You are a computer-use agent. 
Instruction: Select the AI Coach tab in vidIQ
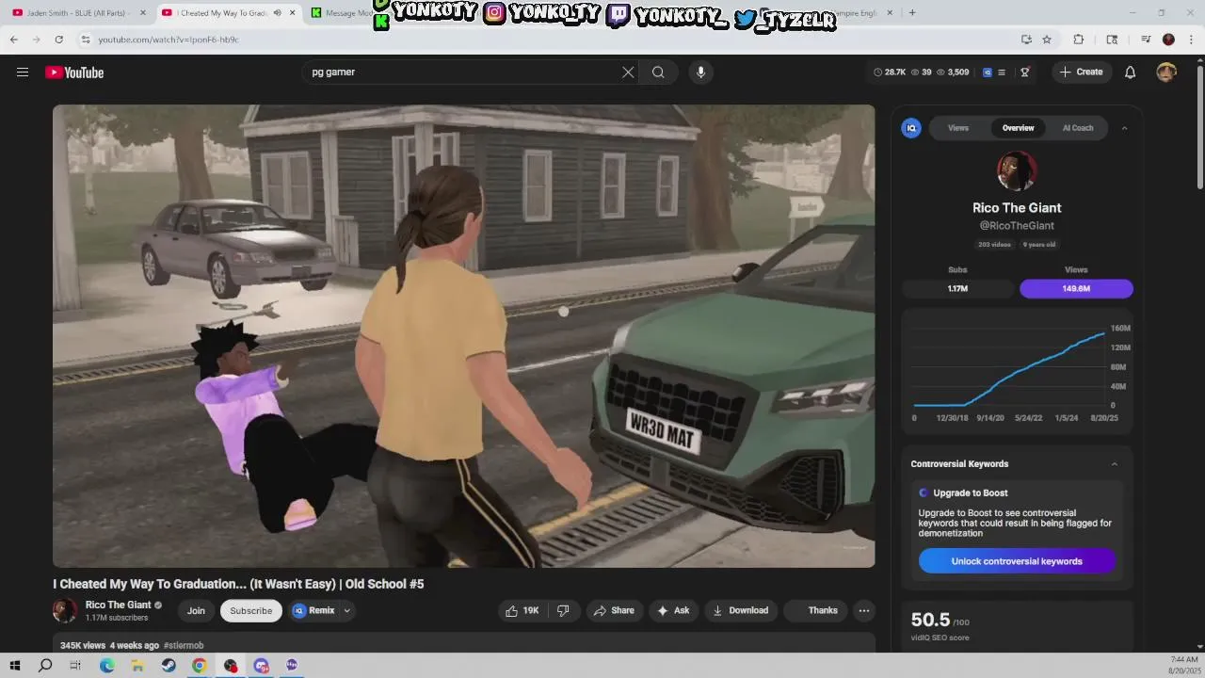coord(1078,128)
